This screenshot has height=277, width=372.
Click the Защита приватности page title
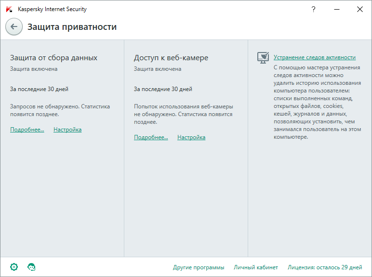pos(72,27)
